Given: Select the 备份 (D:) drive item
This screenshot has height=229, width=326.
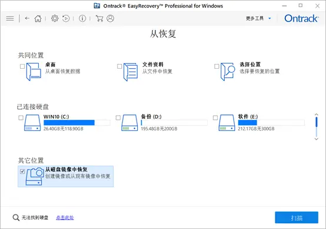Looking at the screenshot, I should tap(162, 123).
